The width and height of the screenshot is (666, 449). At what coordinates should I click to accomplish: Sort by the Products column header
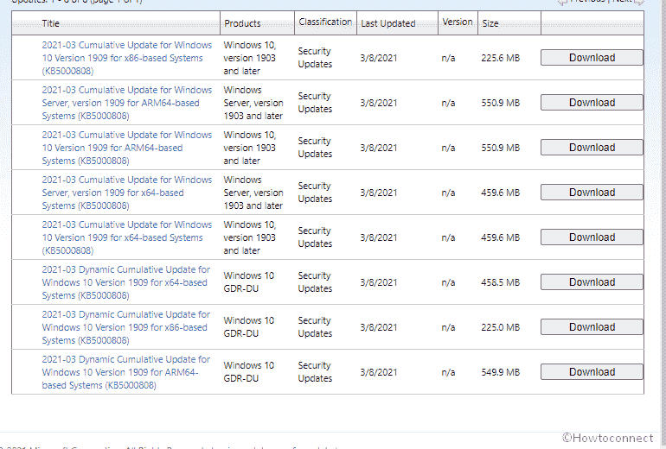pyautogui.click(x=243, y=23)
